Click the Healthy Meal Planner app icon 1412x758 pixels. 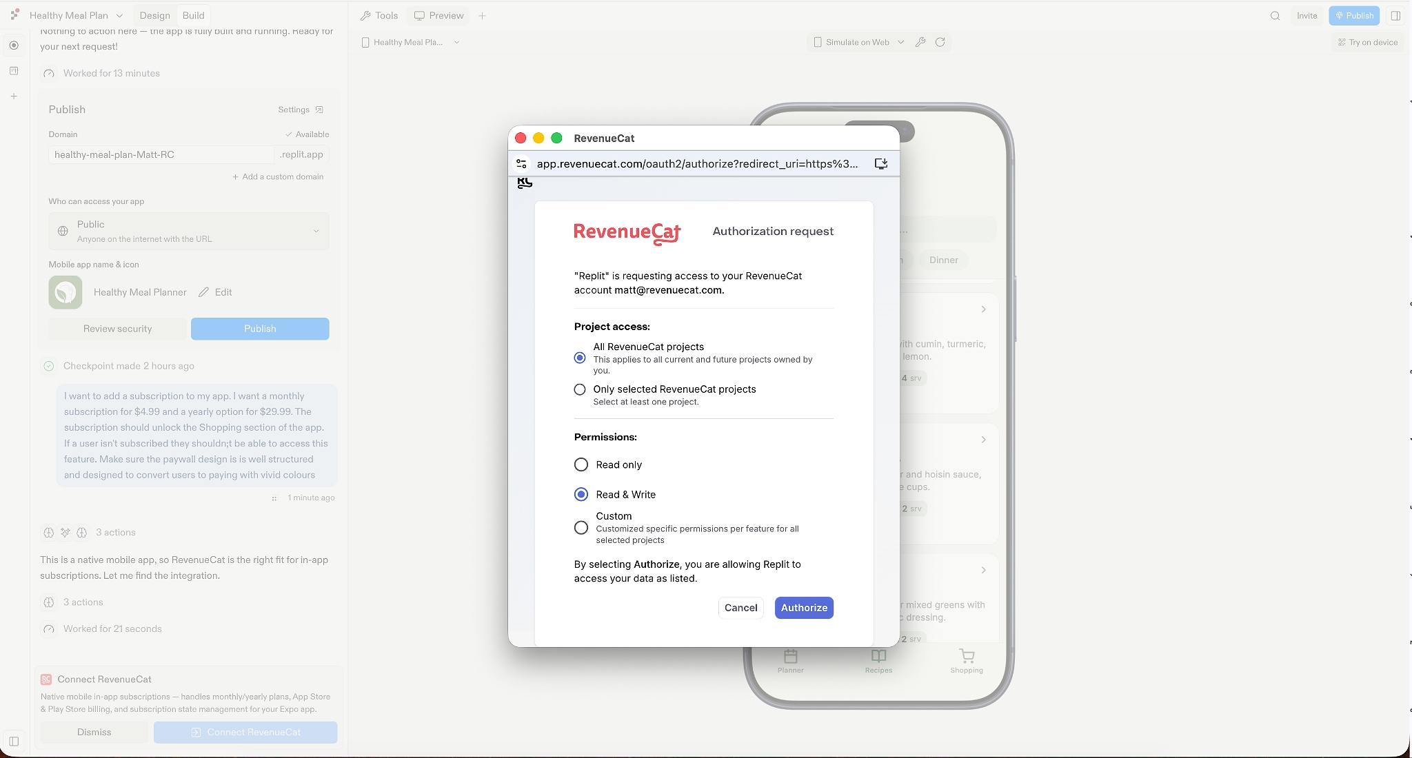click(65, 292)
